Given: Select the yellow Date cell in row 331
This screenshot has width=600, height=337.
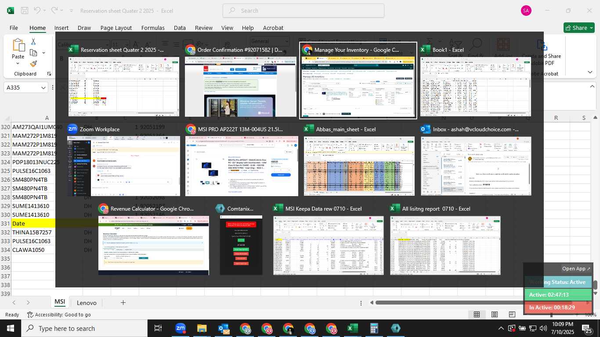Looking at the screenshot, I should [33, 223].
